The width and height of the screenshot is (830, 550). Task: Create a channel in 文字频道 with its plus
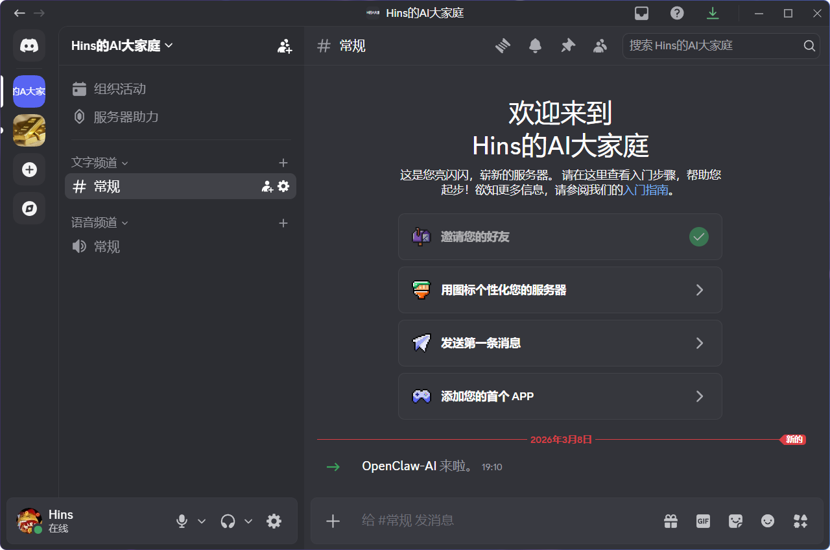pos(283,163)
